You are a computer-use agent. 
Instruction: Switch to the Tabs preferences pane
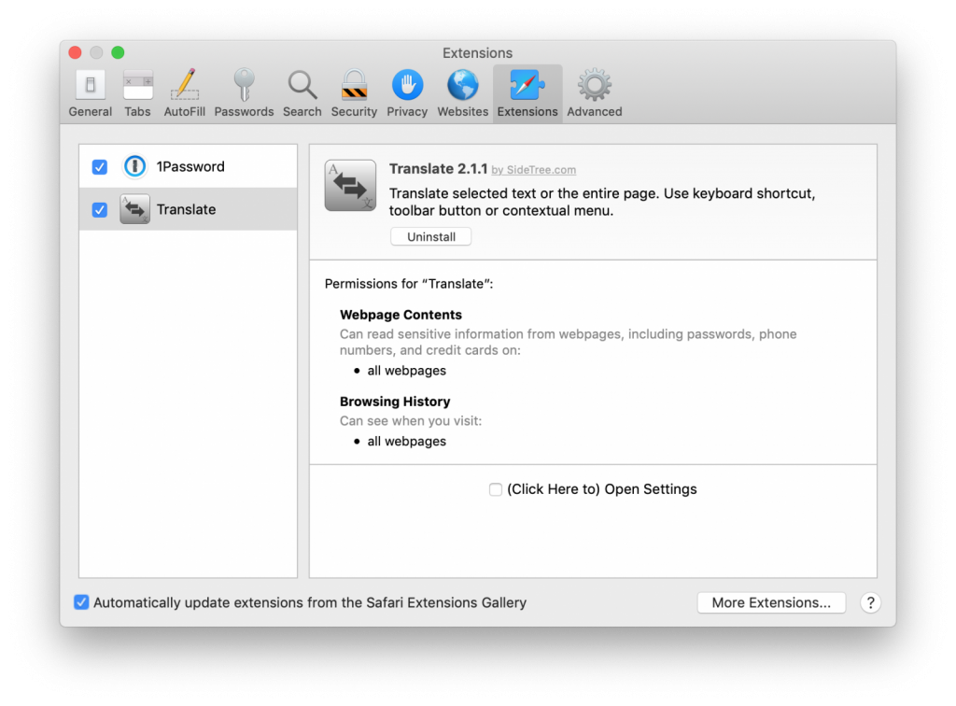(137, 93)
